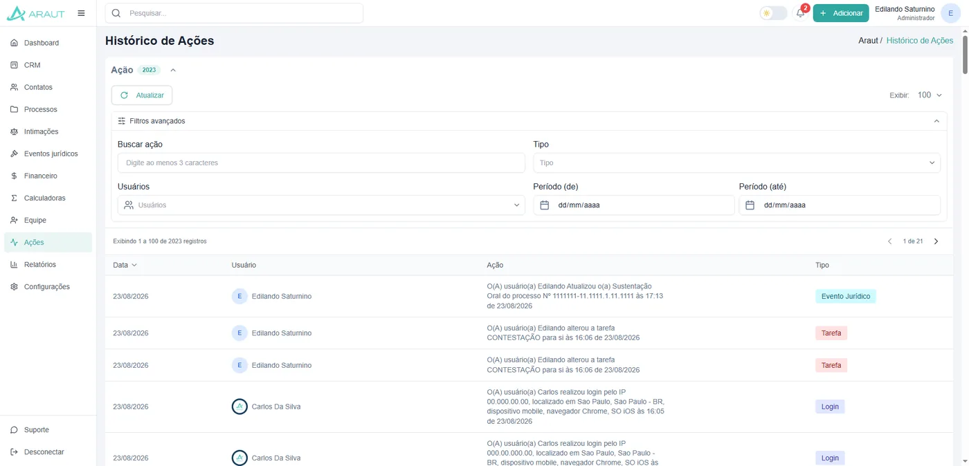Viewport: 969px width, 466px height.
Task: Toggle the hamburger sidebar menu icon
Action: (x=81, y=13)
